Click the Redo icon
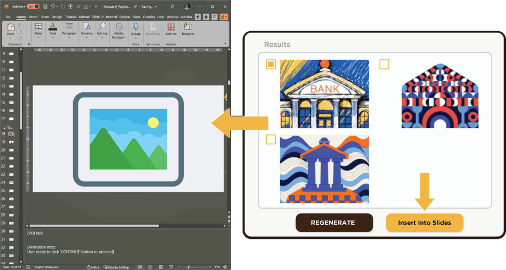 [63, 6]
